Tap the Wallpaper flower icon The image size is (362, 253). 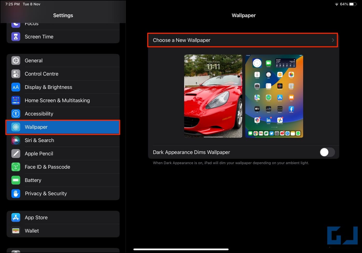16,127
